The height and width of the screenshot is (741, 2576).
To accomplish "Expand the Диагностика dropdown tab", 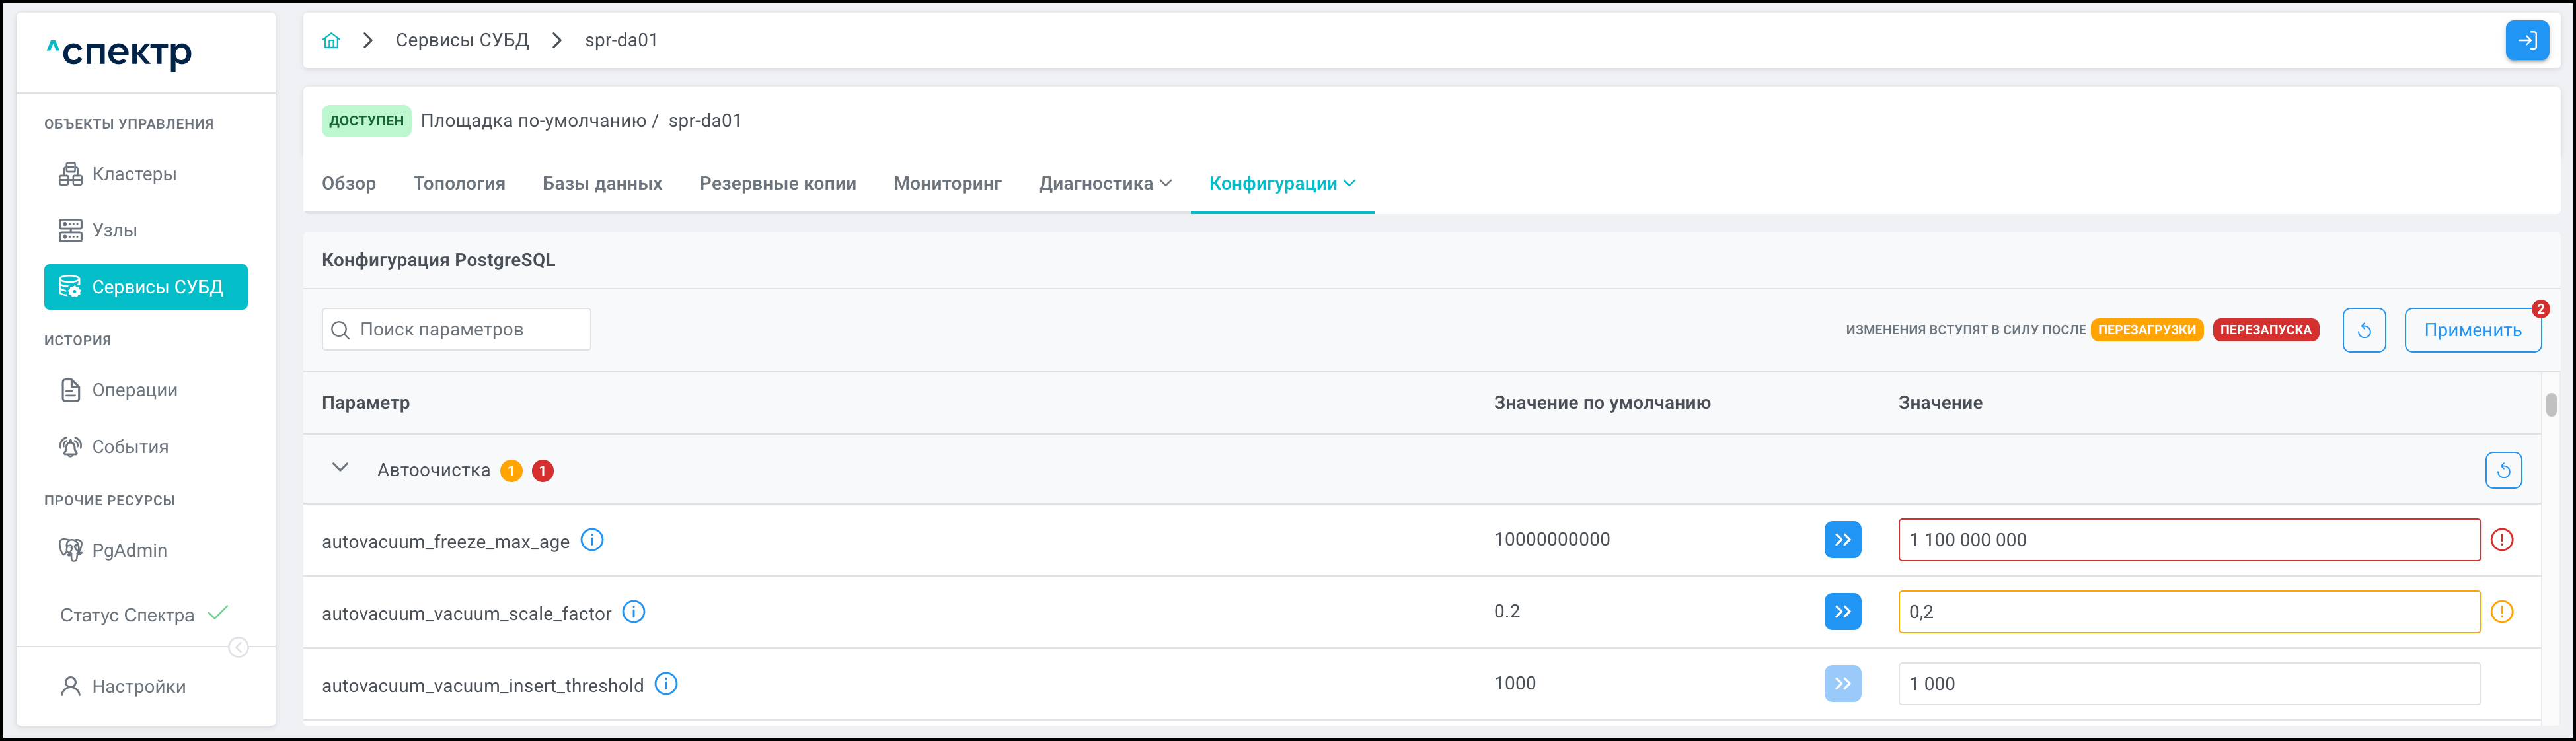I will click(x=1104, y=183).
